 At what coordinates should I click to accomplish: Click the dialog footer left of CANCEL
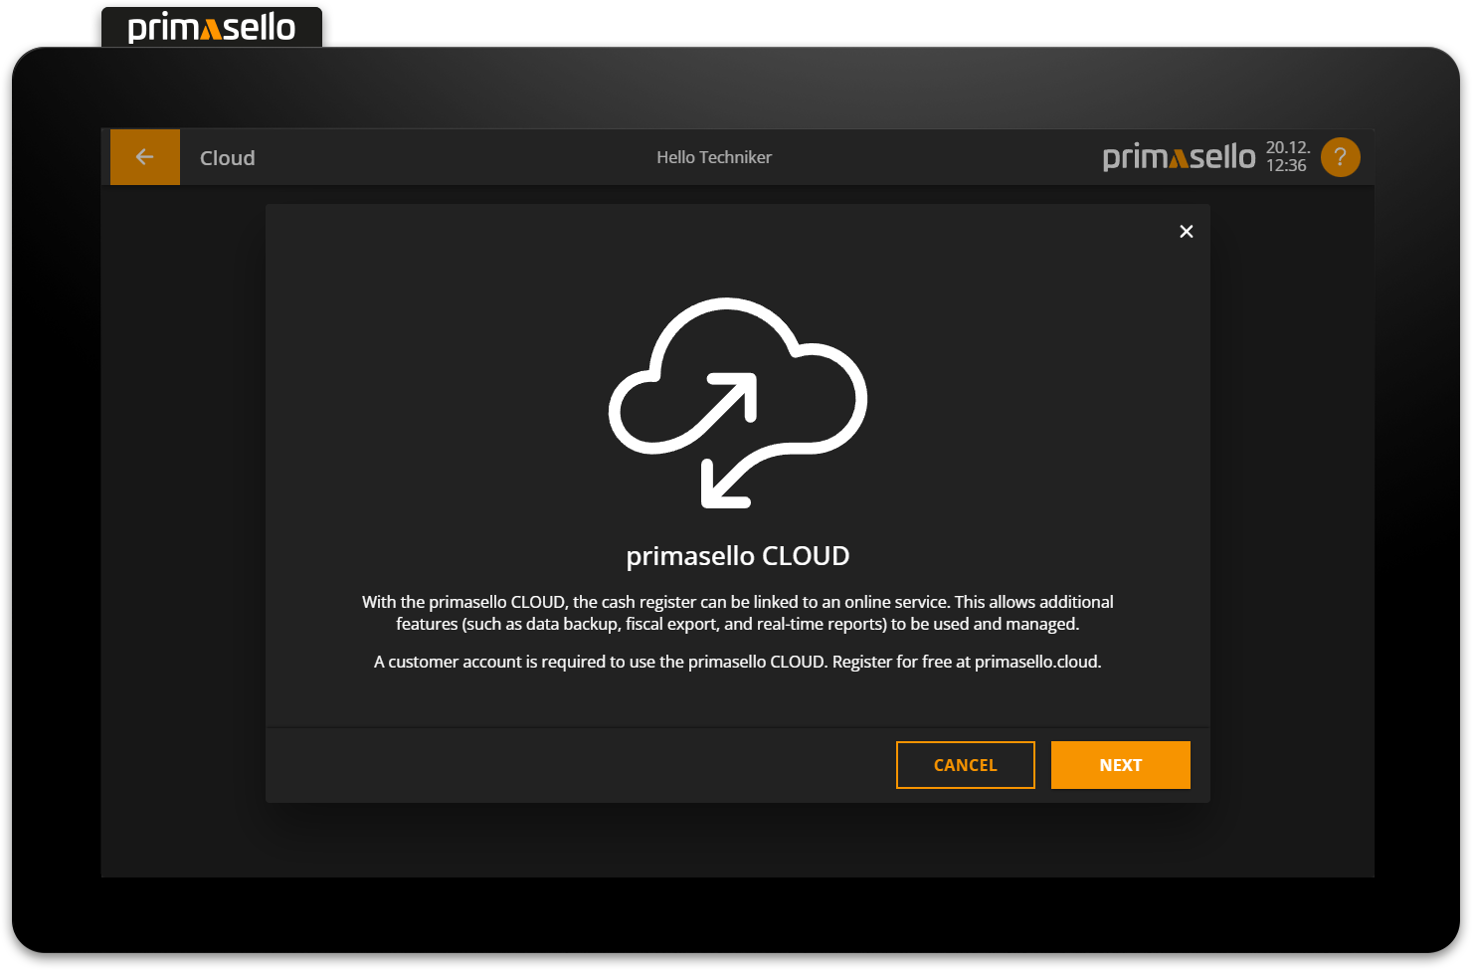[x=577, y=765]
